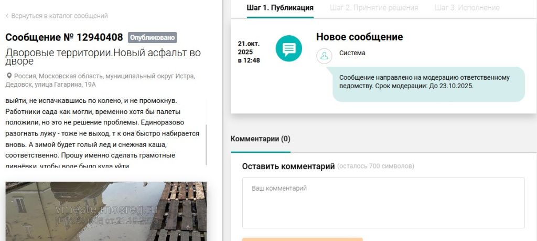Image resolution: width=537 pixels, height=241 pixels.
Task: Click the 'Опубликовано' status badge
Action: tap(153, 37)
